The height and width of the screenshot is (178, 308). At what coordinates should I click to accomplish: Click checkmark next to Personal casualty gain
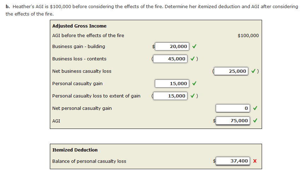pos(194,83)
